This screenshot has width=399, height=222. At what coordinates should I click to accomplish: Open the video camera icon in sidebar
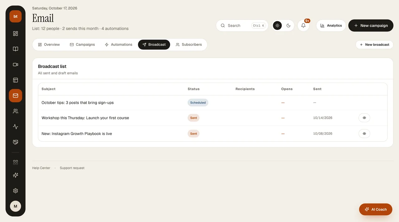[16, 65]
